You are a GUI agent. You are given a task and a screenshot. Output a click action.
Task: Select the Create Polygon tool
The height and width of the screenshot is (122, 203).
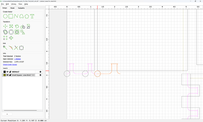[x=27, y=16]
